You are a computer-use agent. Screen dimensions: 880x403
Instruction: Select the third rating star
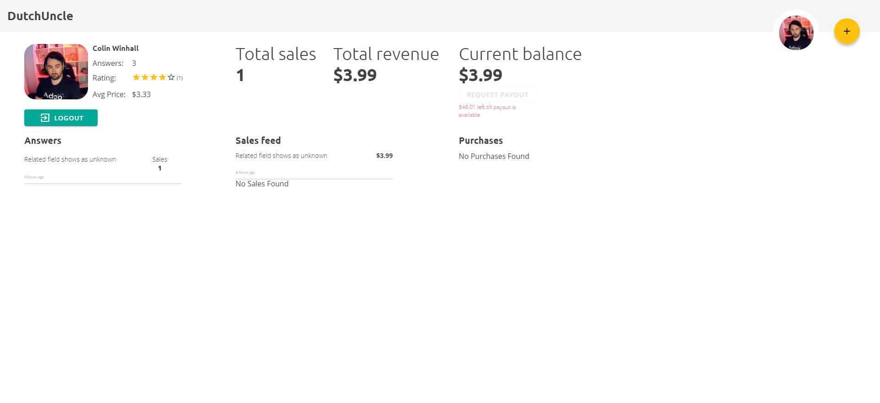tap(154, 77)
